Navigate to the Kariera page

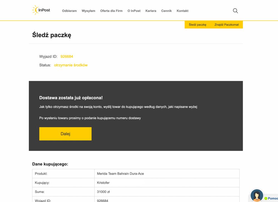(x=151, y=11)
